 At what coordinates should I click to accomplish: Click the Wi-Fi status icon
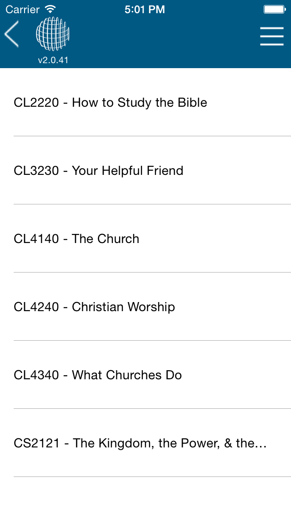[x=50, y=10]
